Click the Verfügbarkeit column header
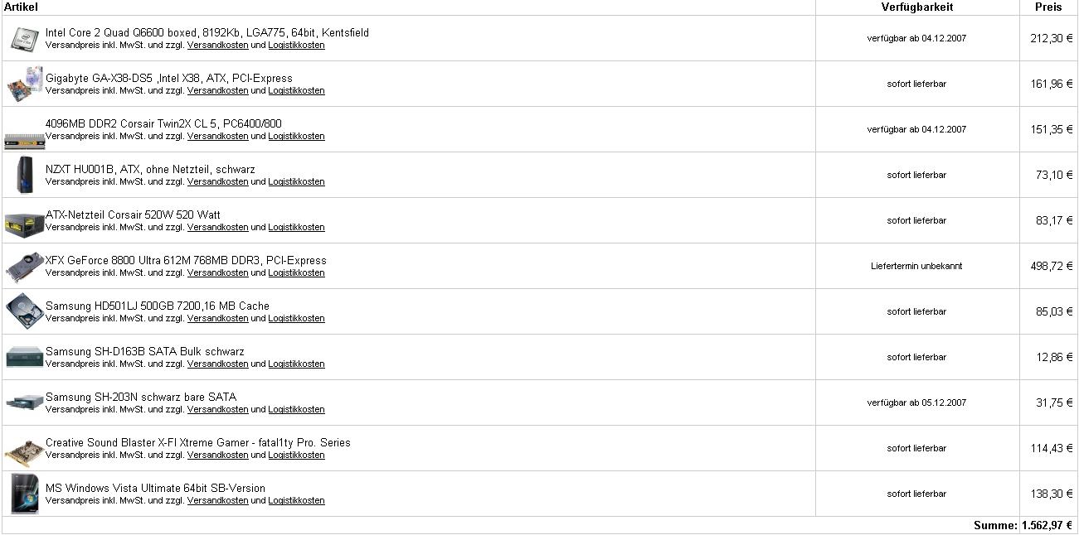 (916, 7)
